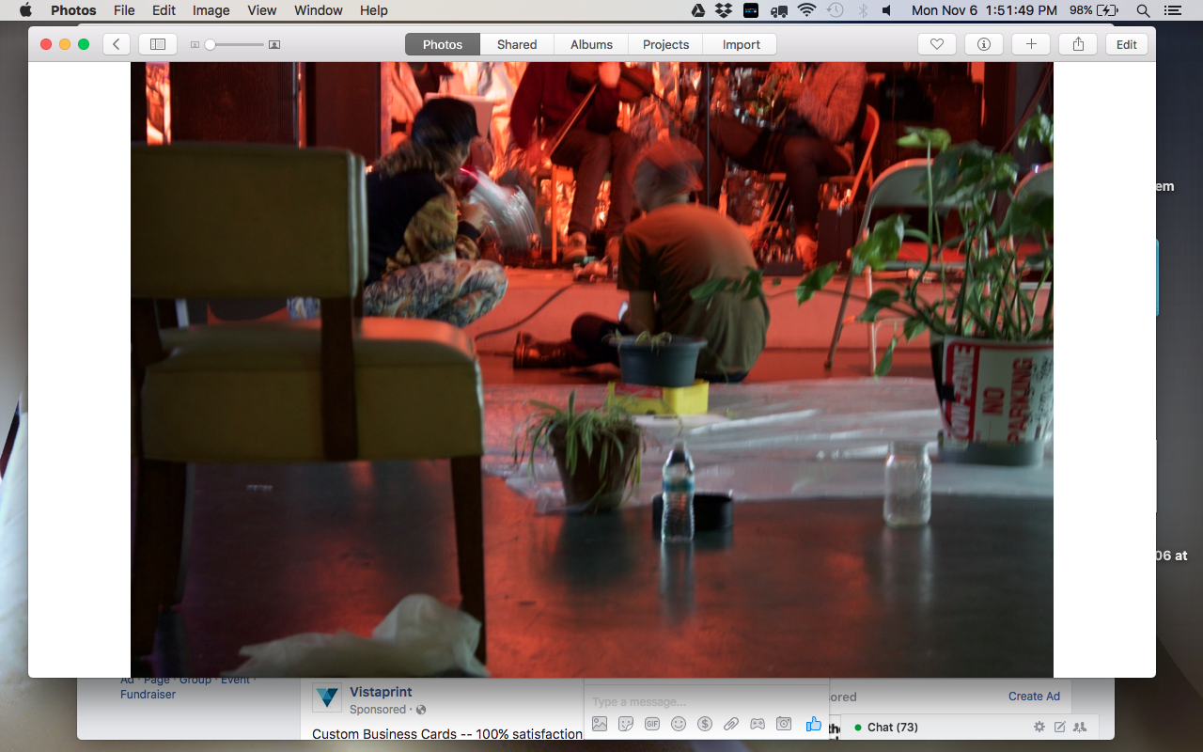1203x752 pixels.
Task: Send a thumbs-up like in chat
Action: [814, 724]
